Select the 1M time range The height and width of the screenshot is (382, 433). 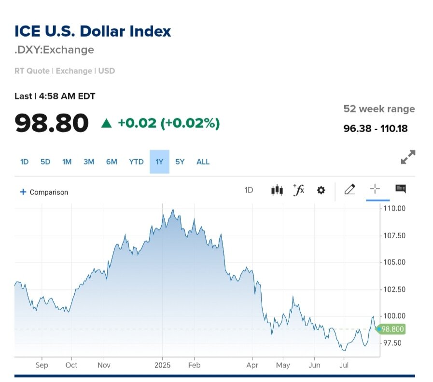(67, 162)
